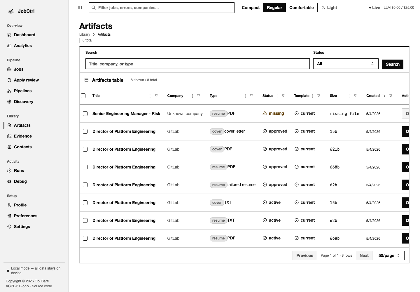Screen dimensions: 420x292
Task: Focus the global filter jobs search box
Action: (x=162, y=8)
